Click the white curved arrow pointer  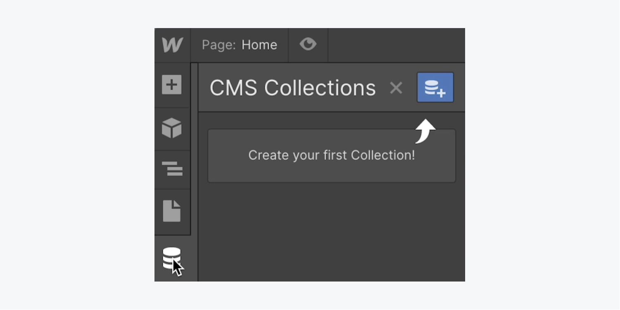pos(425,131)
